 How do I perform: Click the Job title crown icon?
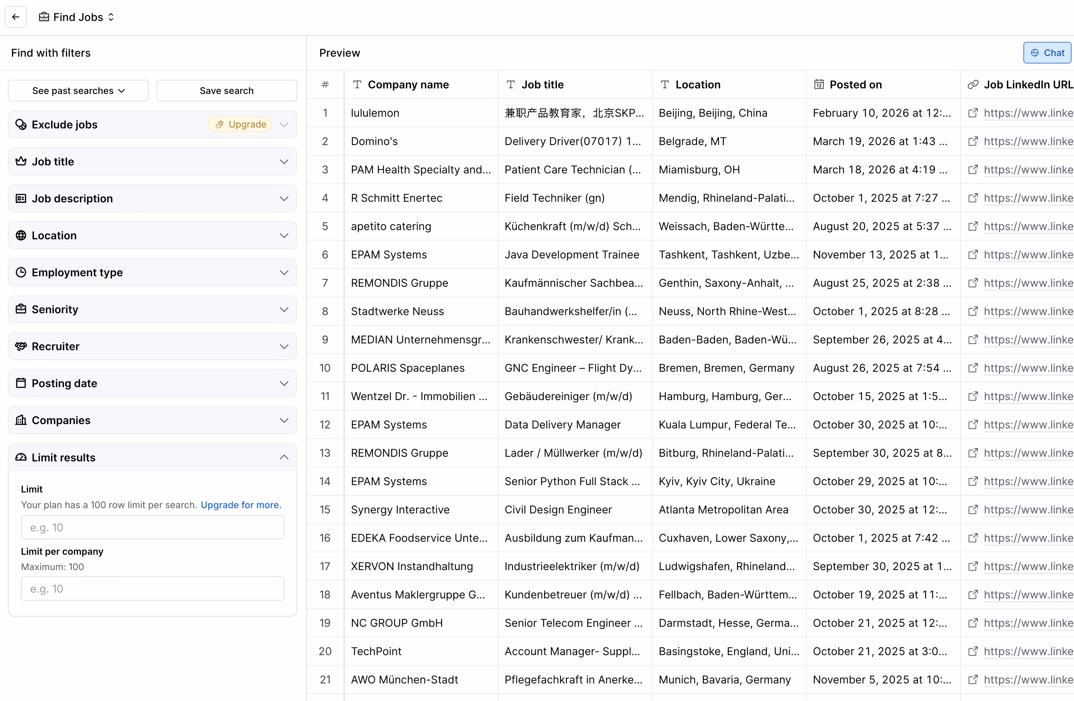[21, 161]
